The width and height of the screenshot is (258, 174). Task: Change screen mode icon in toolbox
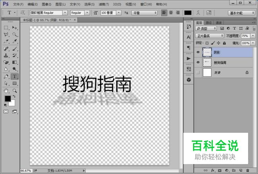[14, 112]
